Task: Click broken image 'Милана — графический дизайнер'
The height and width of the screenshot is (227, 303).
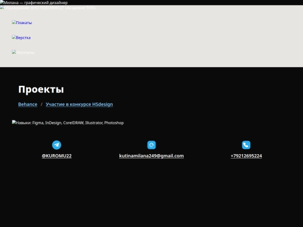Action: [34, 2]
